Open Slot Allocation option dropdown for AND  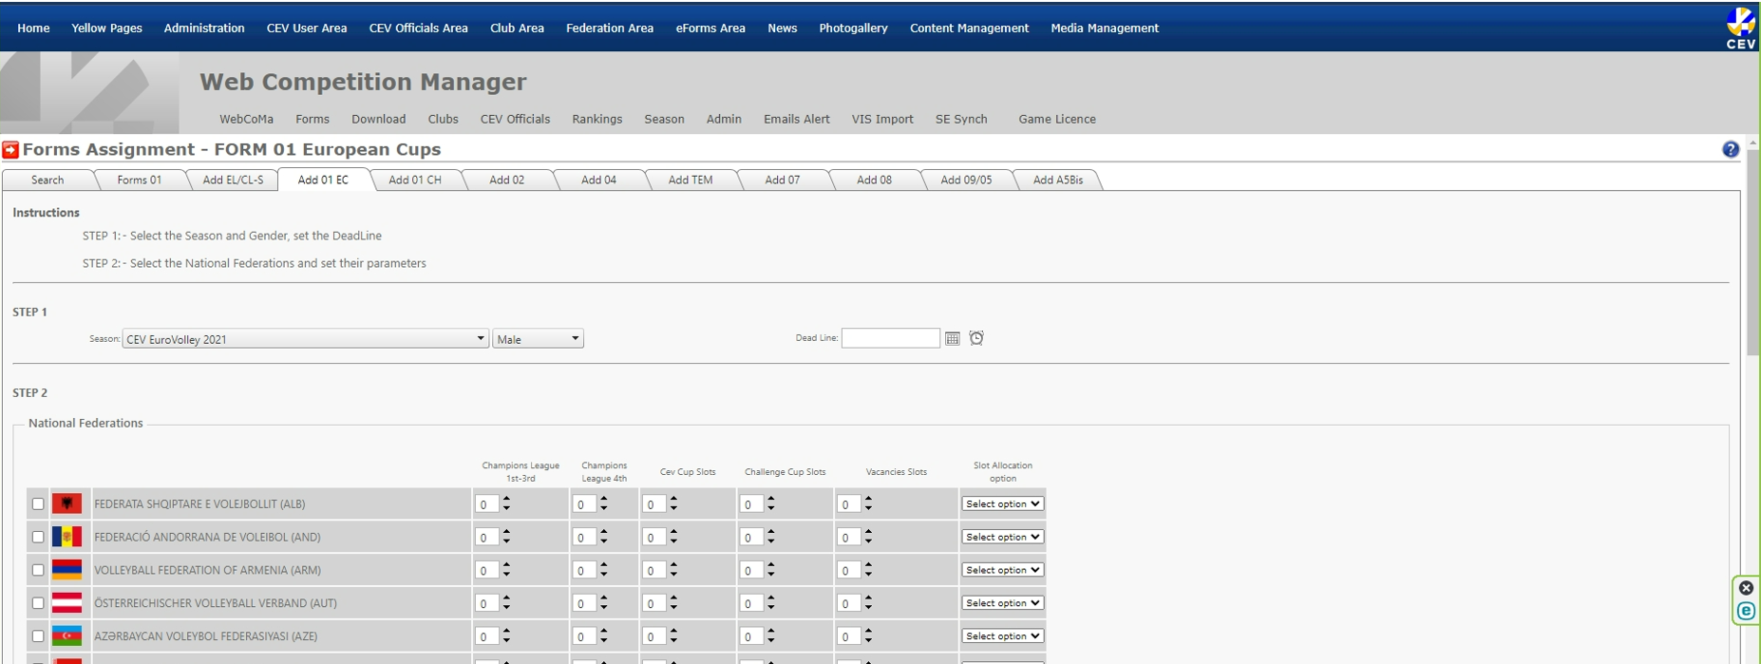pos(1003,537)
